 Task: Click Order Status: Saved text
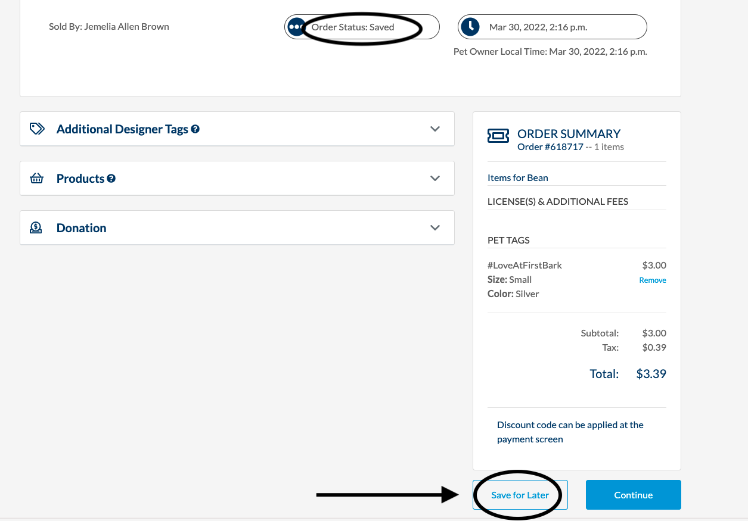[353, 27]
